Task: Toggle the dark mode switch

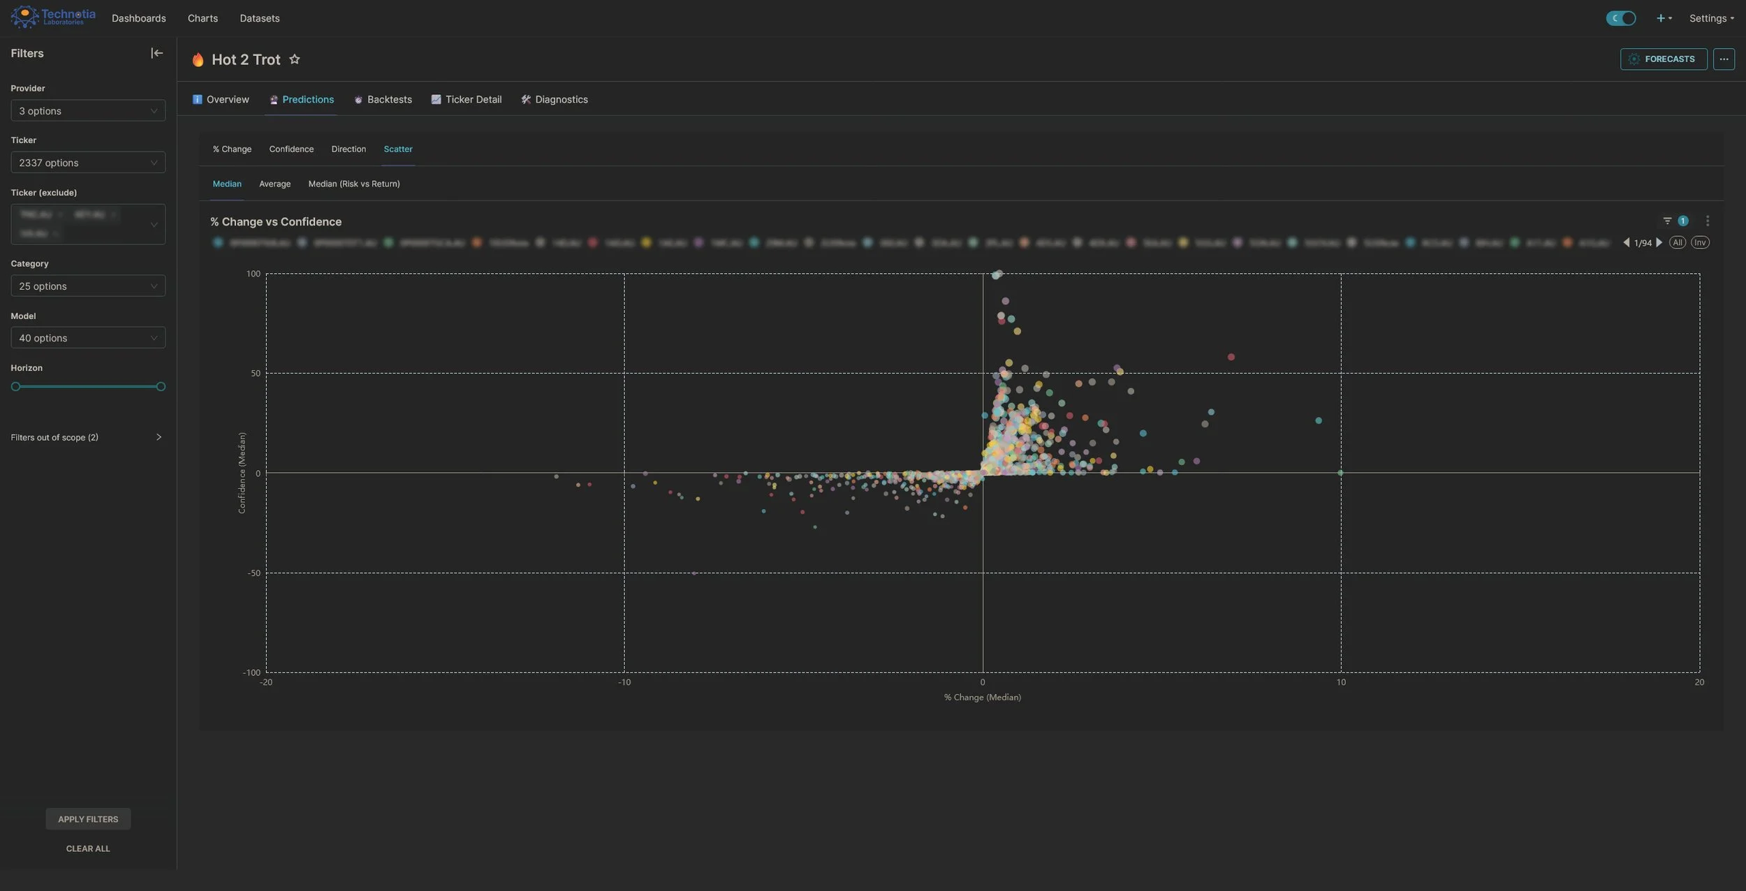Action: 1620,18
